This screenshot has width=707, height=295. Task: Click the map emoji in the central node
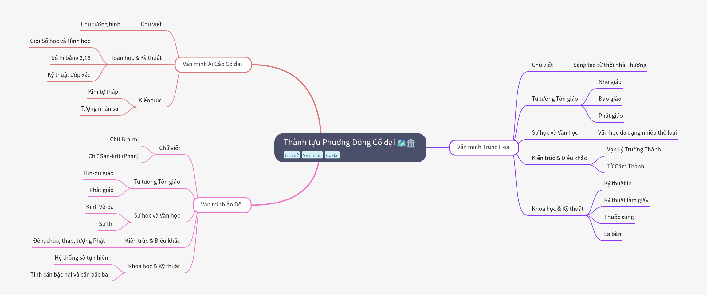point(401,143)
